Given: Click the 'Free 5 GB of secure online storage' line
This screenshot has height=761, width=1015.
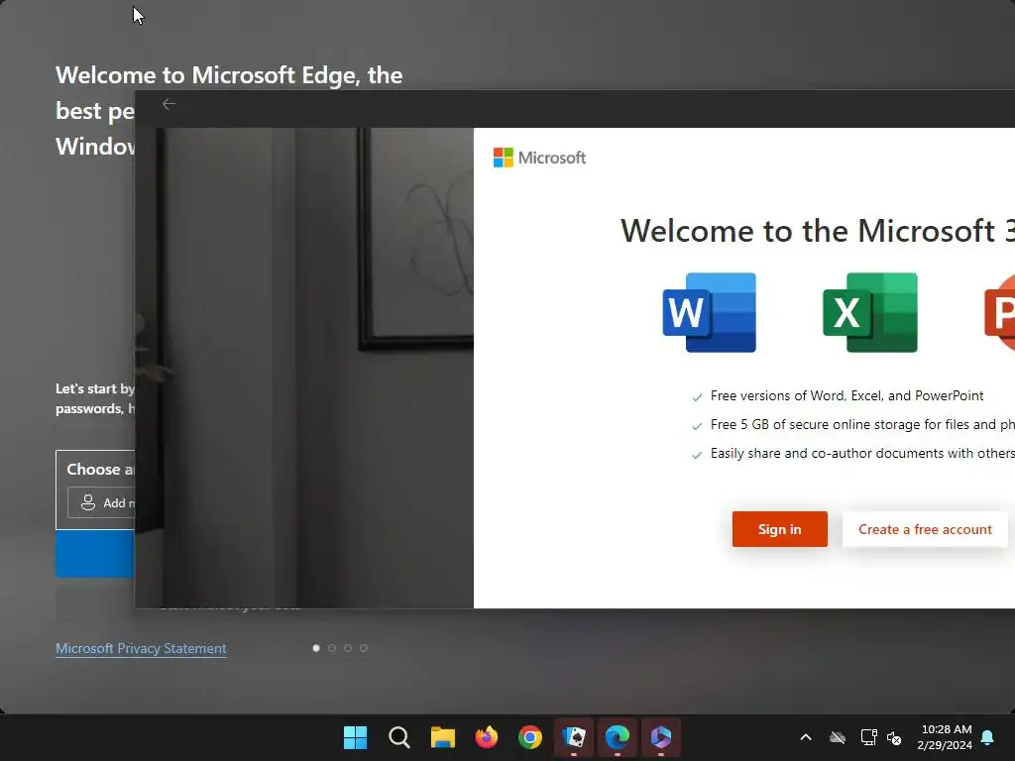Looking at the screenshot, I should (862, 424).
